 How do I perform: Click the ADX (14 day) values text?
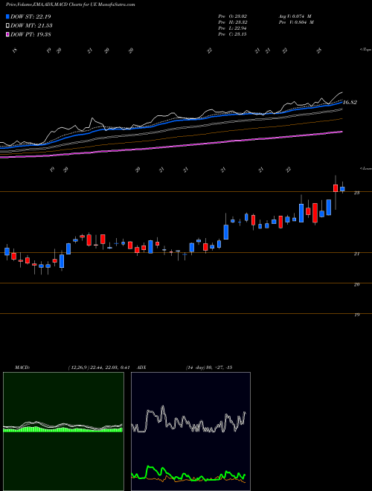click(209, 368)
